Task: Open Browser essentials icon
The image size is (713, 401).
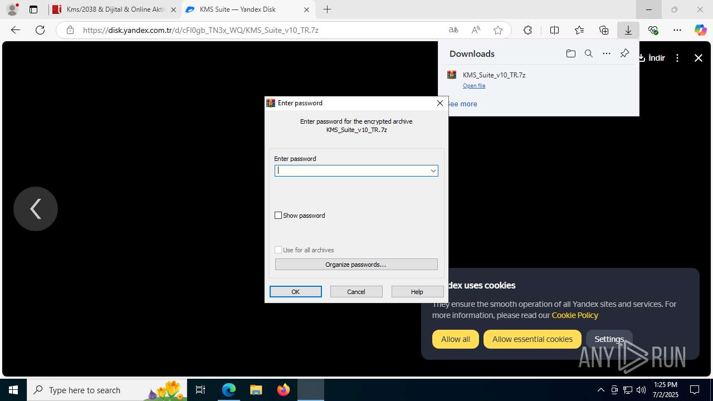Action: coord(653,30)
